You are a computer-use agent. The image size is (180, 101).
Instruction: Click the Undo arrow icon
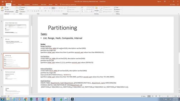[x=5, y=1]
